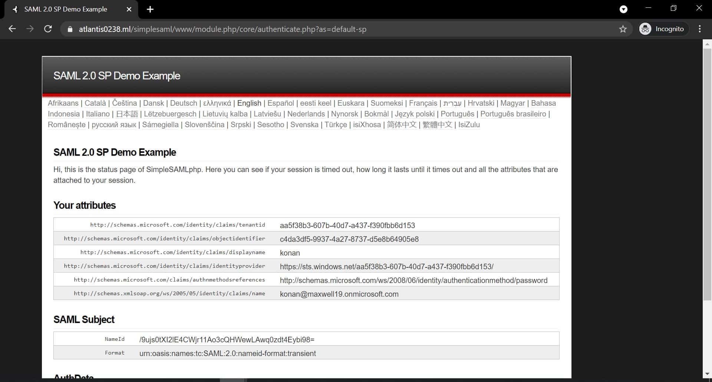The height and width of the screenshot is (382, 712).
Task: Switch language to Latviešu
Action: (267, 114)
